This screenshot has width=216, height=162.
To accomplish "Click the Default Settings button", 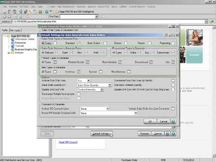I will 101,134.
